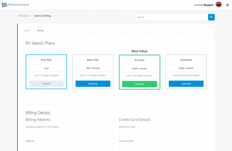Screen dimensions: 232x151
Task: Go to PV Sketch breadcrumb link
Action: tap(23, 16)
